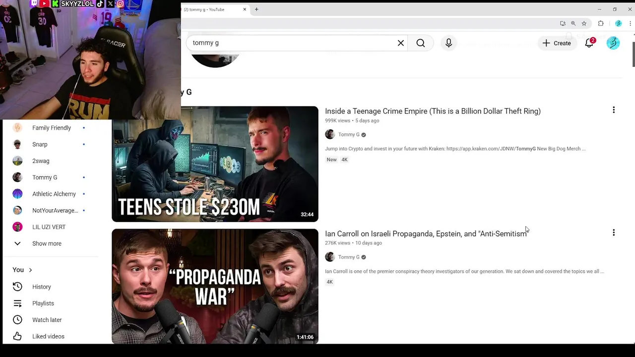
Task: Click second video's Tommy G channel avatar
Action: 330,257
